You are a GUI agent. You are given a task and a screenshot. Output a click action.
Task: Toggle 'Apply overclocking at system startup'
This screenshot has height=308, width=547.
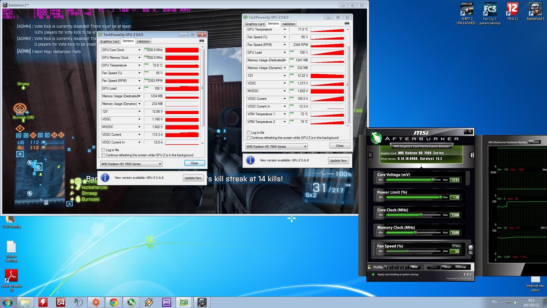373,274
